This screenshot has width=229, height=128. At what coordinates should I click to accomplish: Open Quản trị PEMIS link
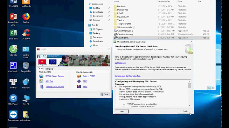[89, 76]
